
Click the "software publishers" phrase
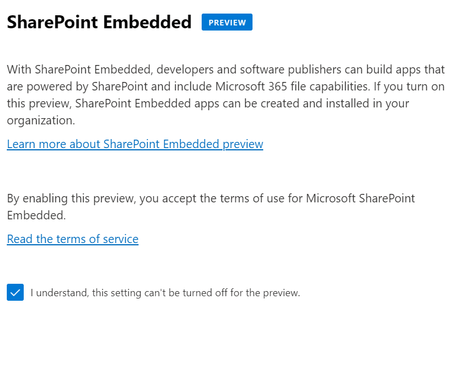point(291,70)
